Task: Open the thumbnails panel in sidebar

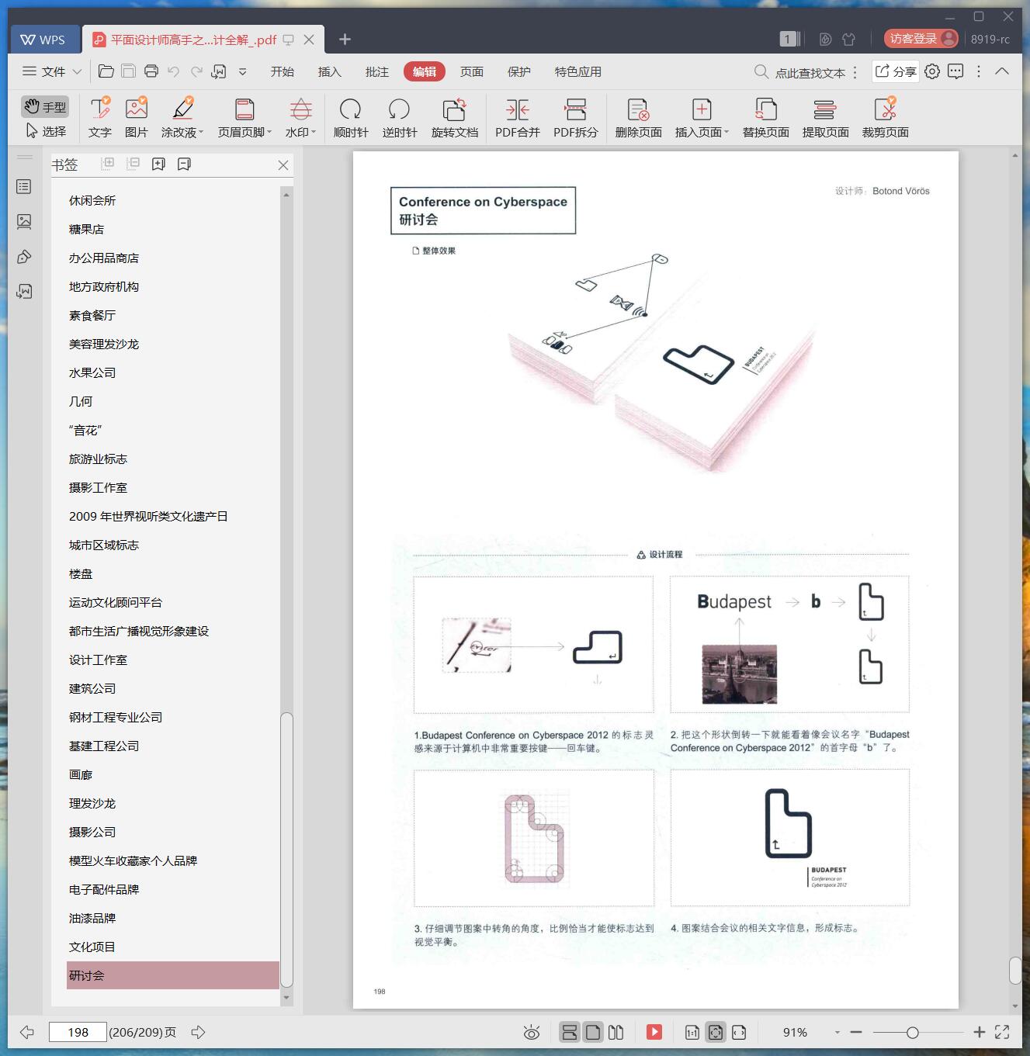Action: coord(24,222)
